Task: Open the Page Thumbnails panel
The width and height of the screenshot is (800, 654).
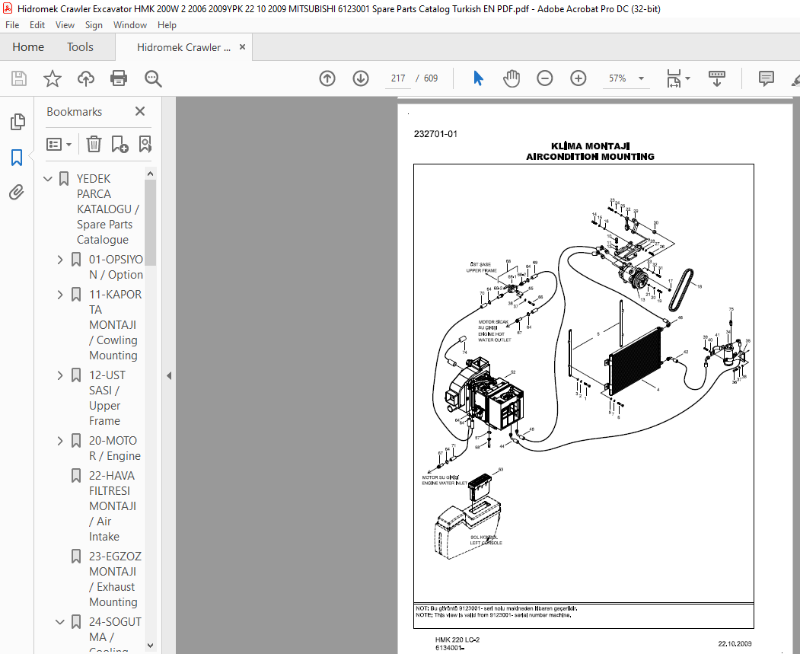Action: (17, 121)
